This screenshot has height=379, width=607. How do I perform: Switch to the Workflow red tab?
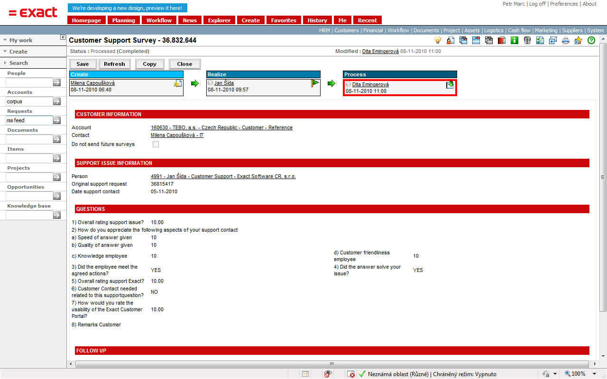[x=159, y=20]
